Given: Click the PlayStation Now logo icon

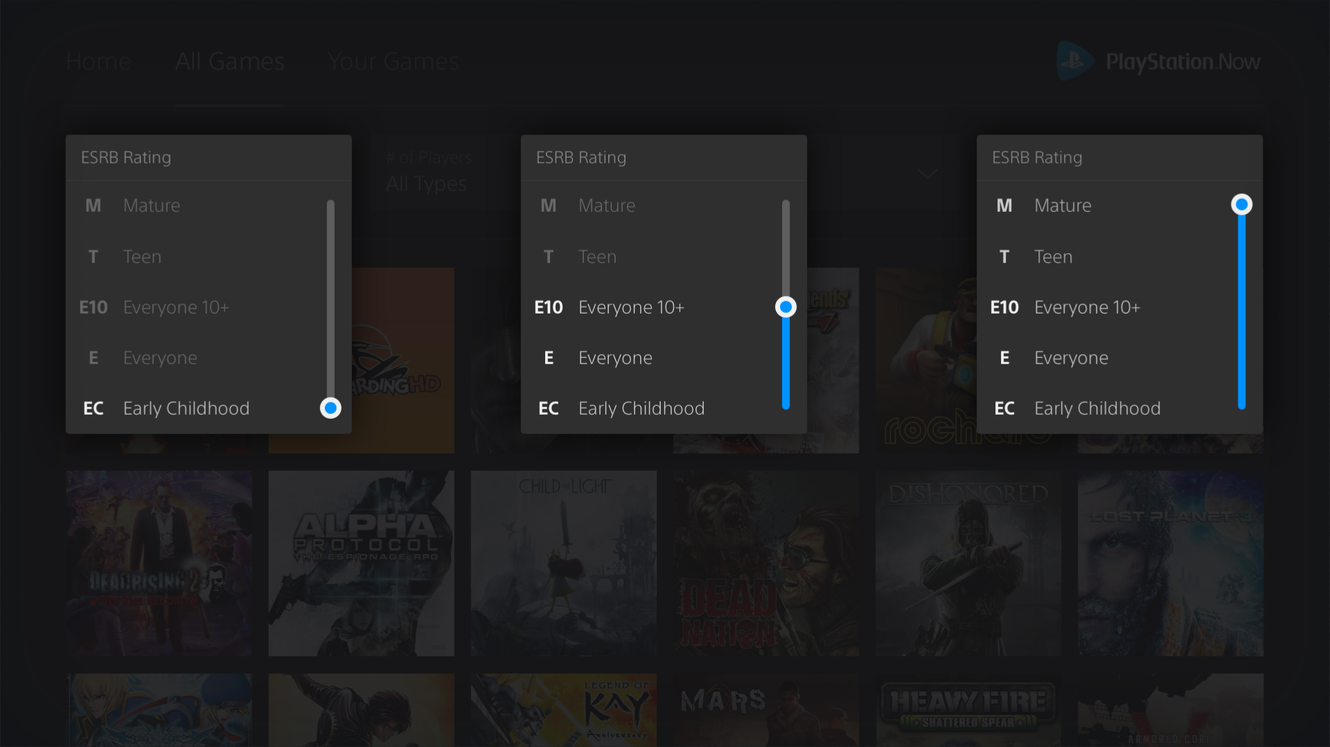Looking at the screenshot, I should pos(1074,61).
